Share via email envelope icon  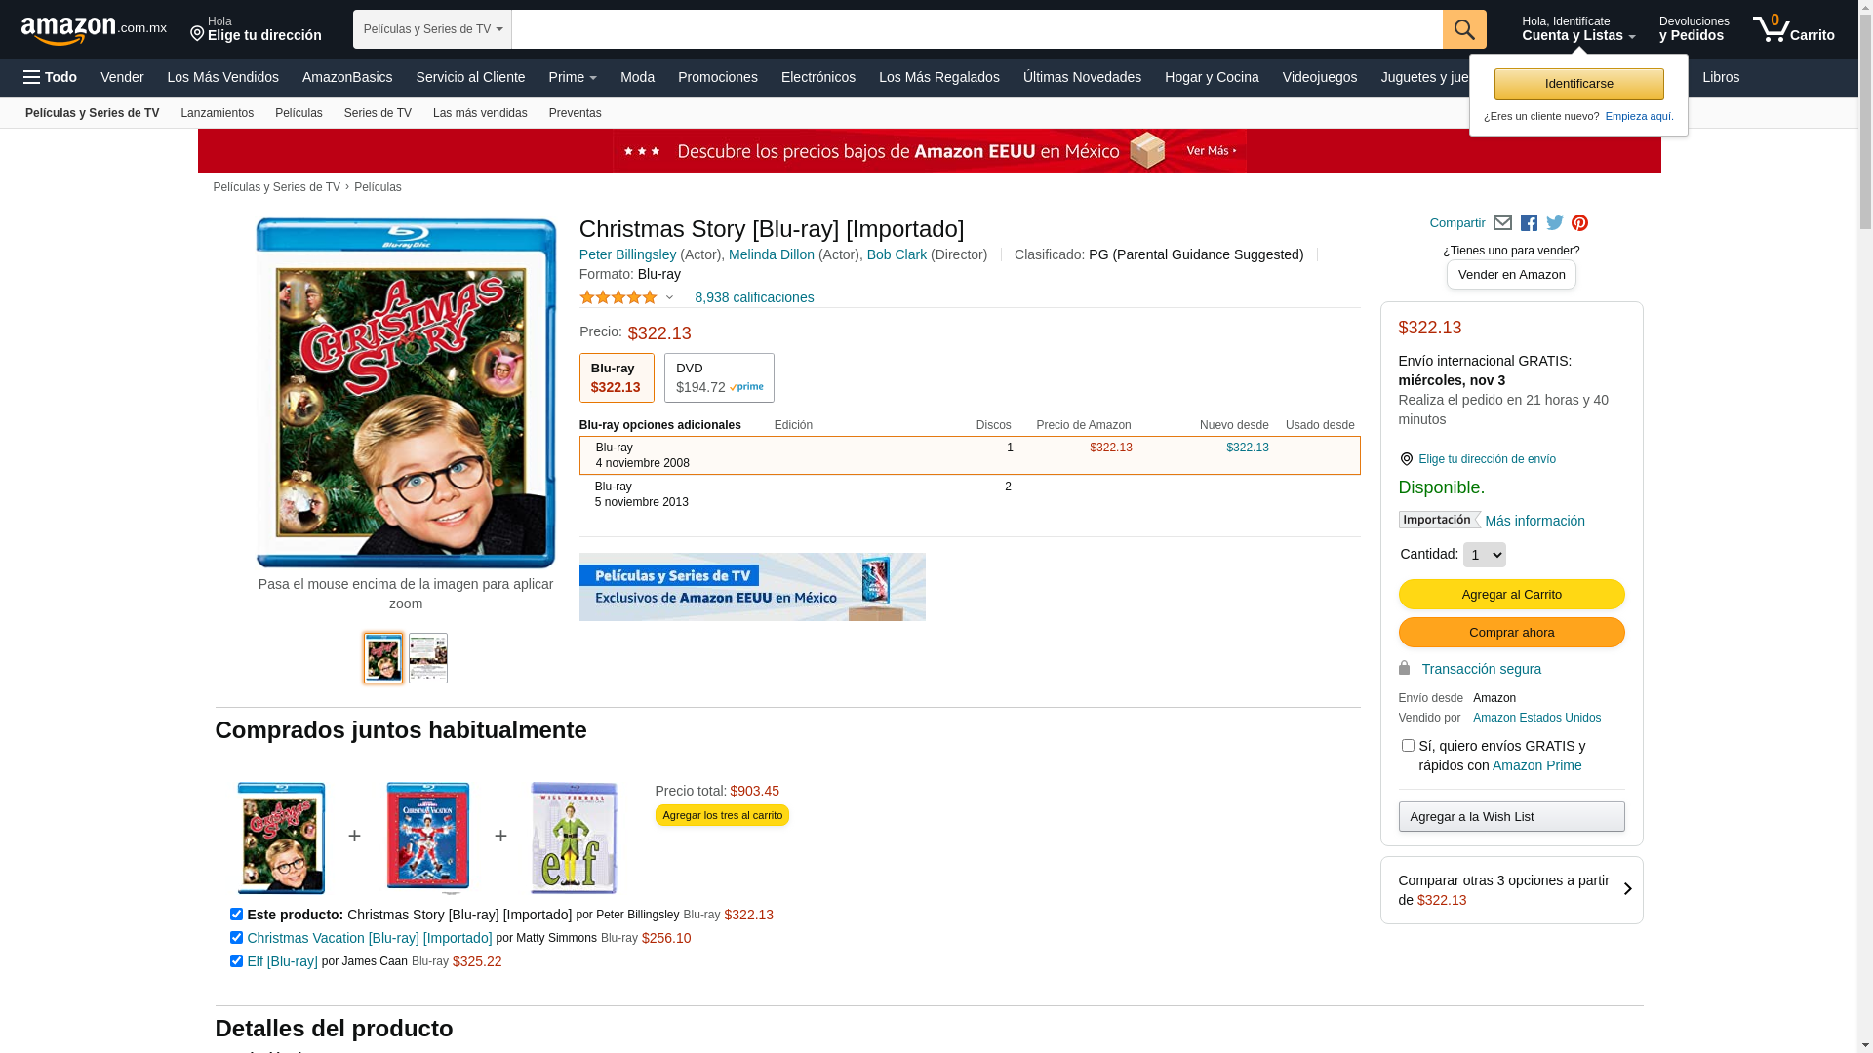coord(1502,223)
